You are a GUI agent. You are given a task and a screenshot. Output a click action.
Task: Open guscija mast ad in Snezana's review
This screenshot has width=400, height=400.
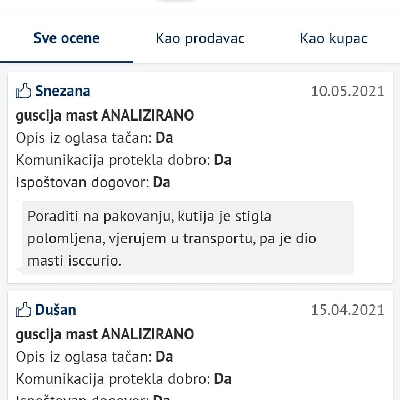105,116
